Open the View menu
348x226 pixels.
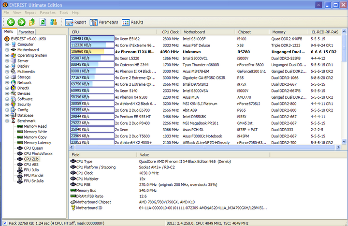click(x=17, y=13)
